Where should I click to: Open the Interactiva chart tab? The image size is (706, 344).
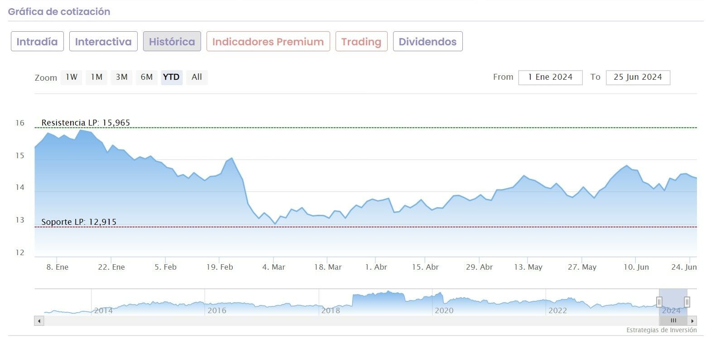[x=103, y=42]
